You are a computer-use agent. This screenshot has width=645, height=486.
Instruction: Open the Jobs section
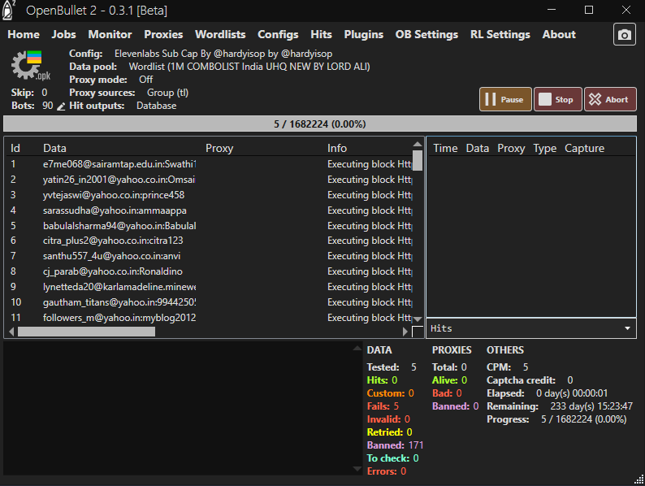[x=63, y=35]
